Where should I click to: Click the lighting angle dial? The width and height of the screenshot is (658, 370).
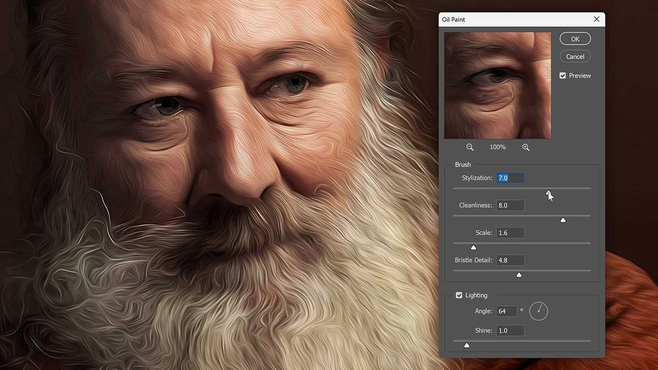click(538, 311)
